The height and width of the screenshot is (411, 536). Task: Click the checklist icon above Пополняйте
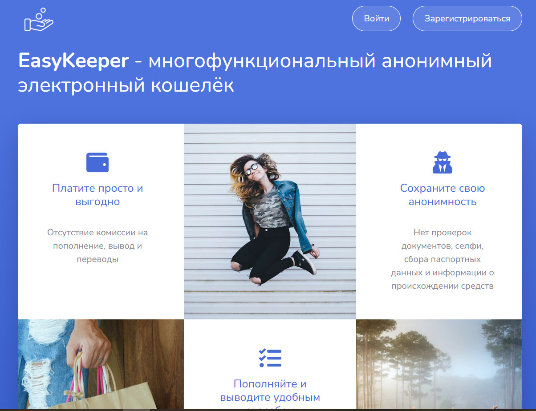pos(270,358)
